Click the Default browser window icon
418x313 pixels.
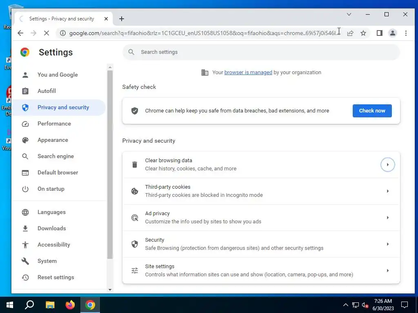tap(25, 173)
